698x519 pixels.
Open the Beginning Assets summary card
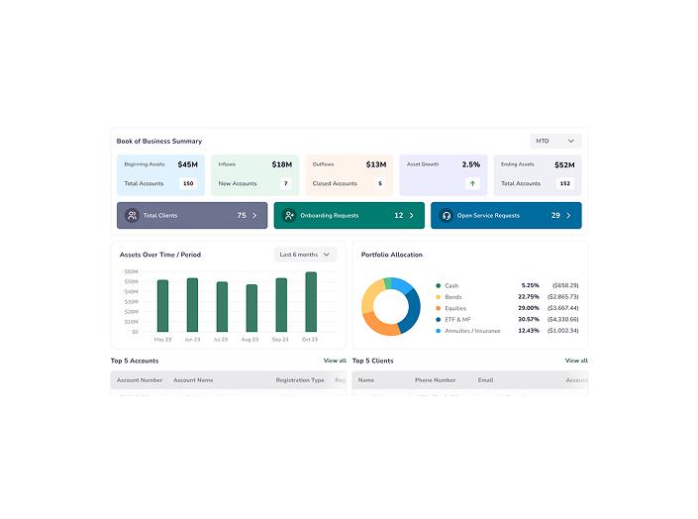[x=160, y=173]
